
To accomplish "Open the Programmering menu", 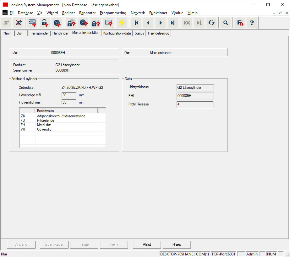I will tap(113, 13).
